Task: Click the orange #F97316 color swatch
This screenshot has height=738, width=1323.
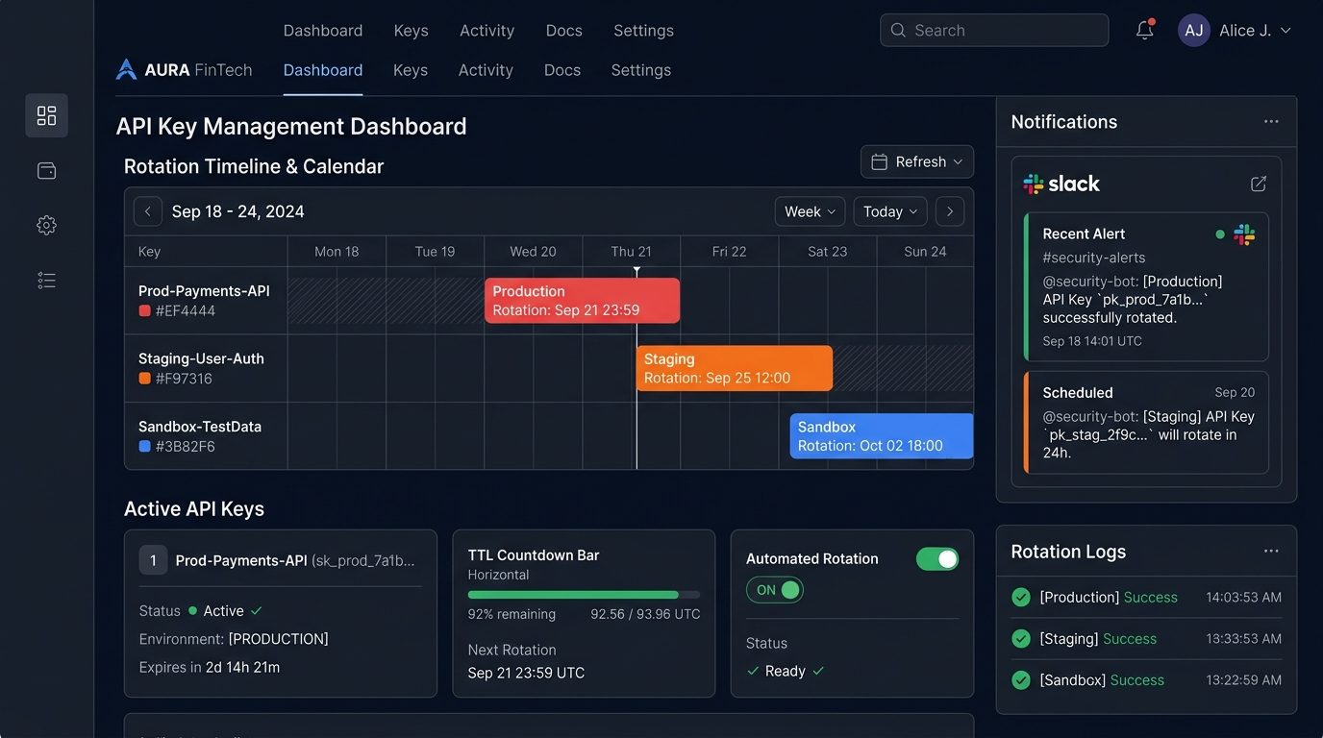Action: [x=145, y=379]
